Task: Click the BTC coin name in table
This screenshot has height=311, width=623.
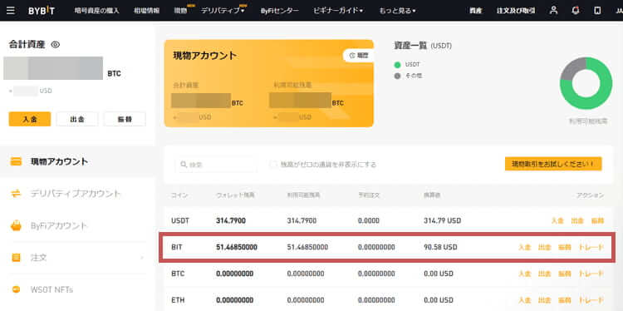Action: pos(178,274)
